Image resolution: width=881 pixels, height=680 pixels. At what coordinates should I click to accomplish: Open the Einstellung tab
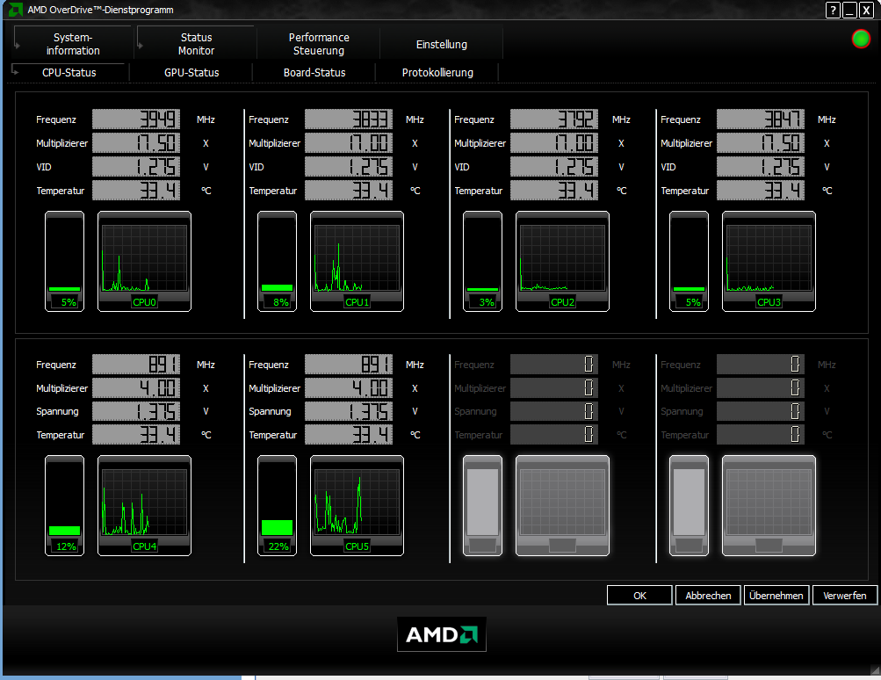click(x=442, y=45)
